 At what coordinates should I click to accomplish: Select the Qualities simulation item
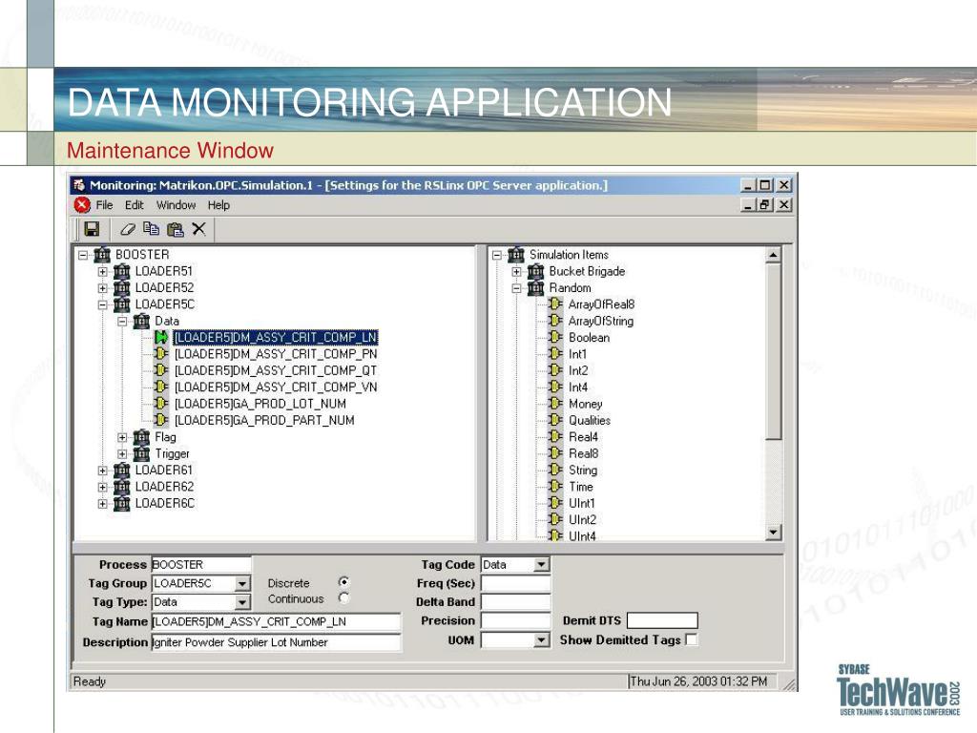(x=590, y=421)
